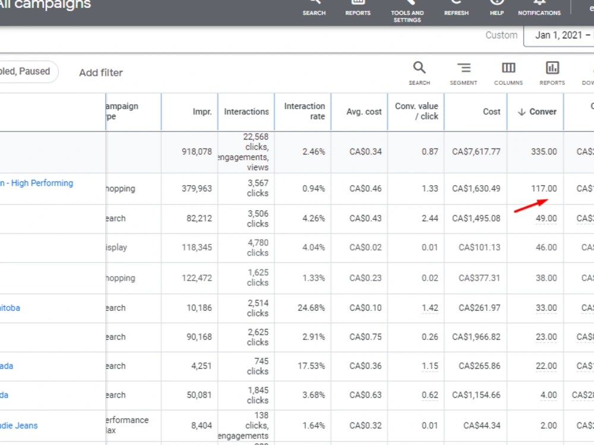The height and width of the screenshot is (445, 594).
Task: Click total impressions 918,078
Action: (197, 152)
